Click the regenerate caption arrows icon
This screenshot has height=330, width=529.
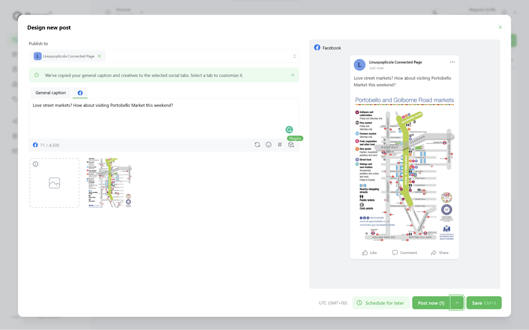257,145
